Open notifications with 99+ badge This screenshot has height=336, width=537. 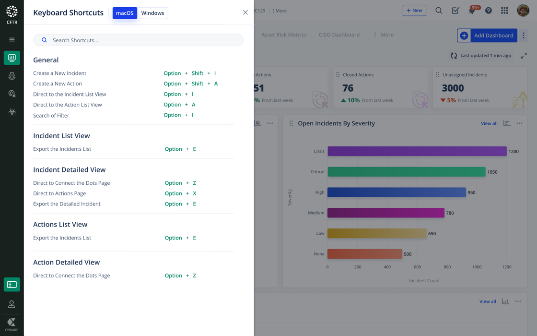click(x=472, y=11)
